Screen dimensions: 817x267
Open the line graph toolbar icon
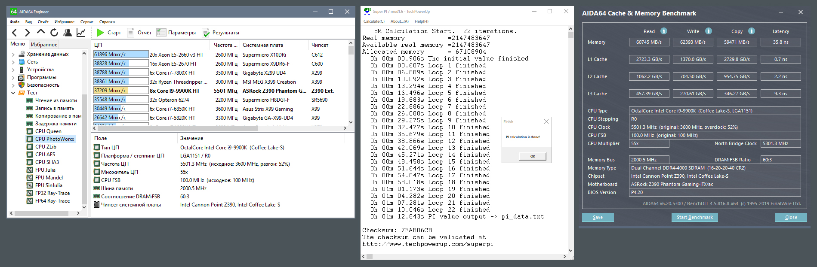pyautogui.click(x=81, y=33)
